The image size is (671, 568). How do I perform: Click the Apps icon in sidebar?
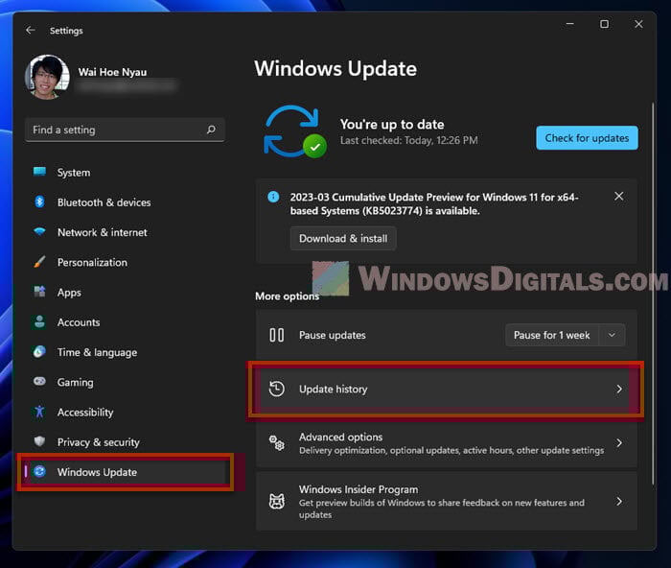click(x=39, y=292)
